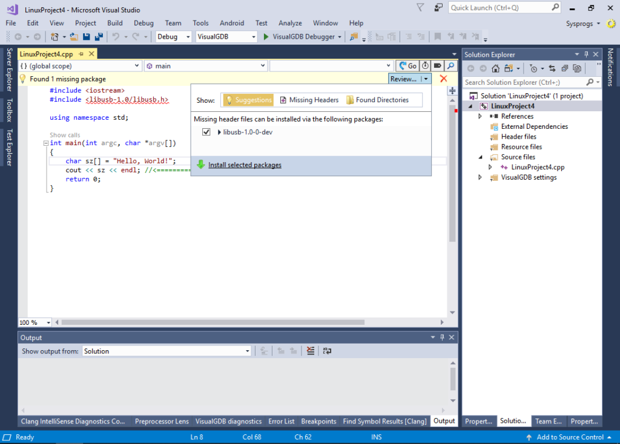This screenshot has height=444, width=620.
Task: Expand the References node in Solution Explorer
Action: pos(480,116)
